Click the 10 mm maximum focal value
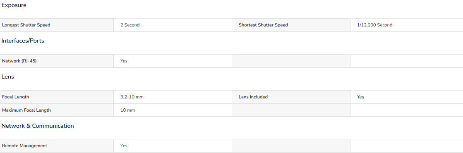Image resolution: width=463 pixels, height=153 pixels. [127, 110]
